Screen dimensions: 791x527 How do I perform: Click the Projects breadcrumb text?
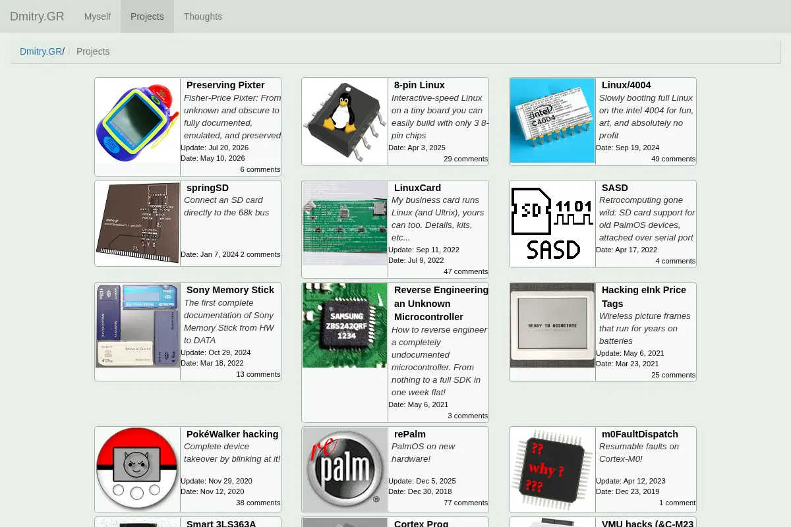[93, 51]
